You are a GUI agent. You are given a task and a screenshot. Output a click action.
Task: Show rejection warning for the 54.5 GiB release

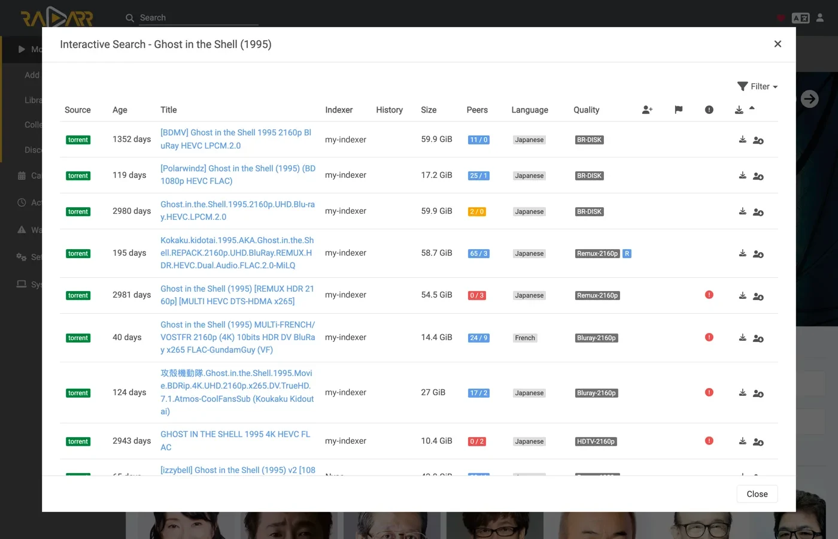709,295
